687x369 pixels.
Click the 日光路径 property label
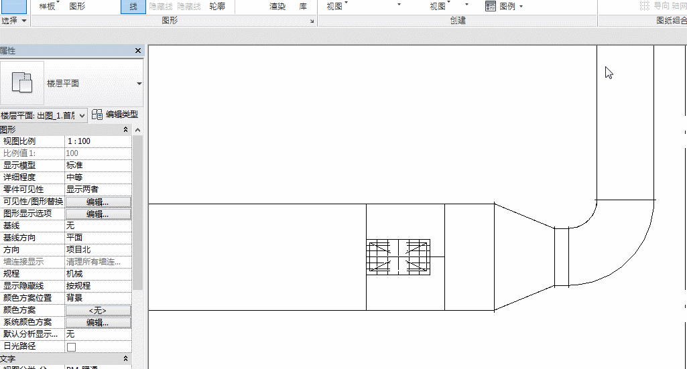(x=19, y=346)
